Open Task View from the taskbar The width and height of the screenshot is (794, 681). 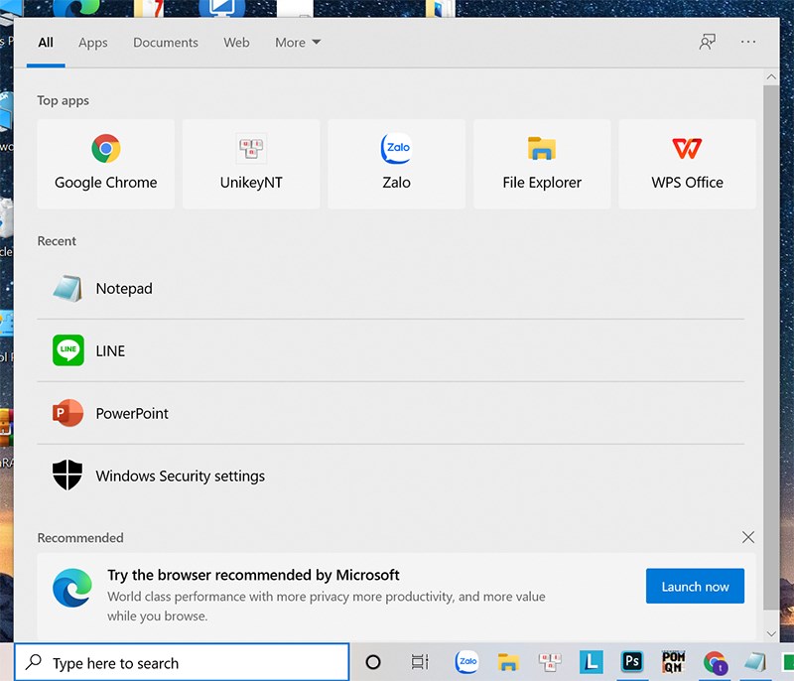(x=420, y=662)
